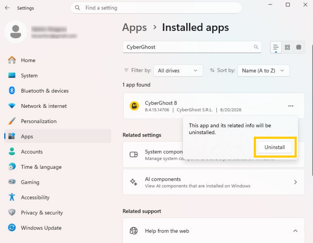This screenshot has width=313, height=243.
Task: Switch to grid view layout
Action: click(x=287, y=47)
